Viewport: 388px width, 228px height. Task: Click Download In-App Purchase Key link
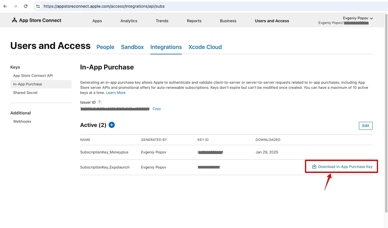(x=345, y=167)
